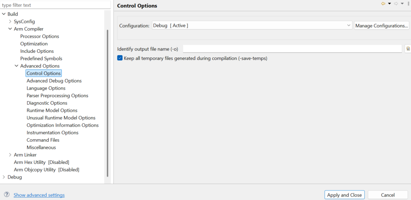This screenshot has height=200, width=411.
Task: Click the forward navigation arrow icon
Action: (396, 4)
